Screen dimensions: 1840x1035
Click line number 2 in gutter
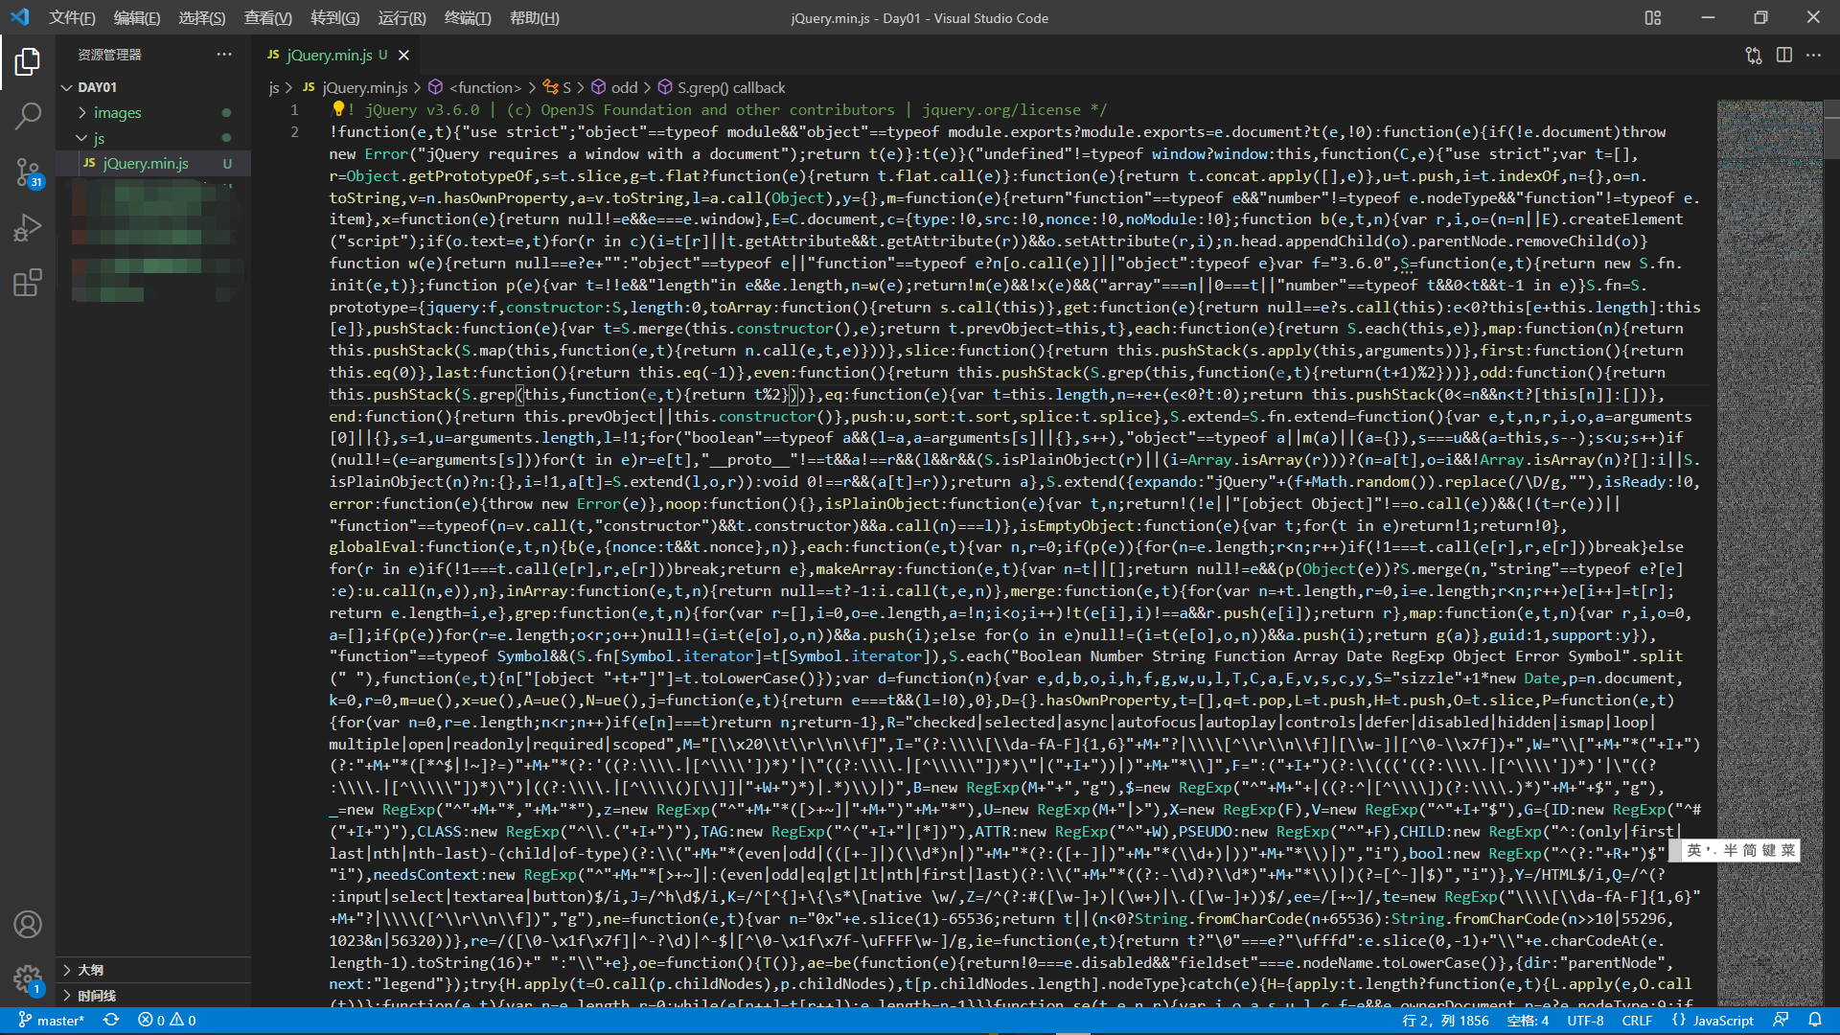pyautogui.click(x=294, y=132)
